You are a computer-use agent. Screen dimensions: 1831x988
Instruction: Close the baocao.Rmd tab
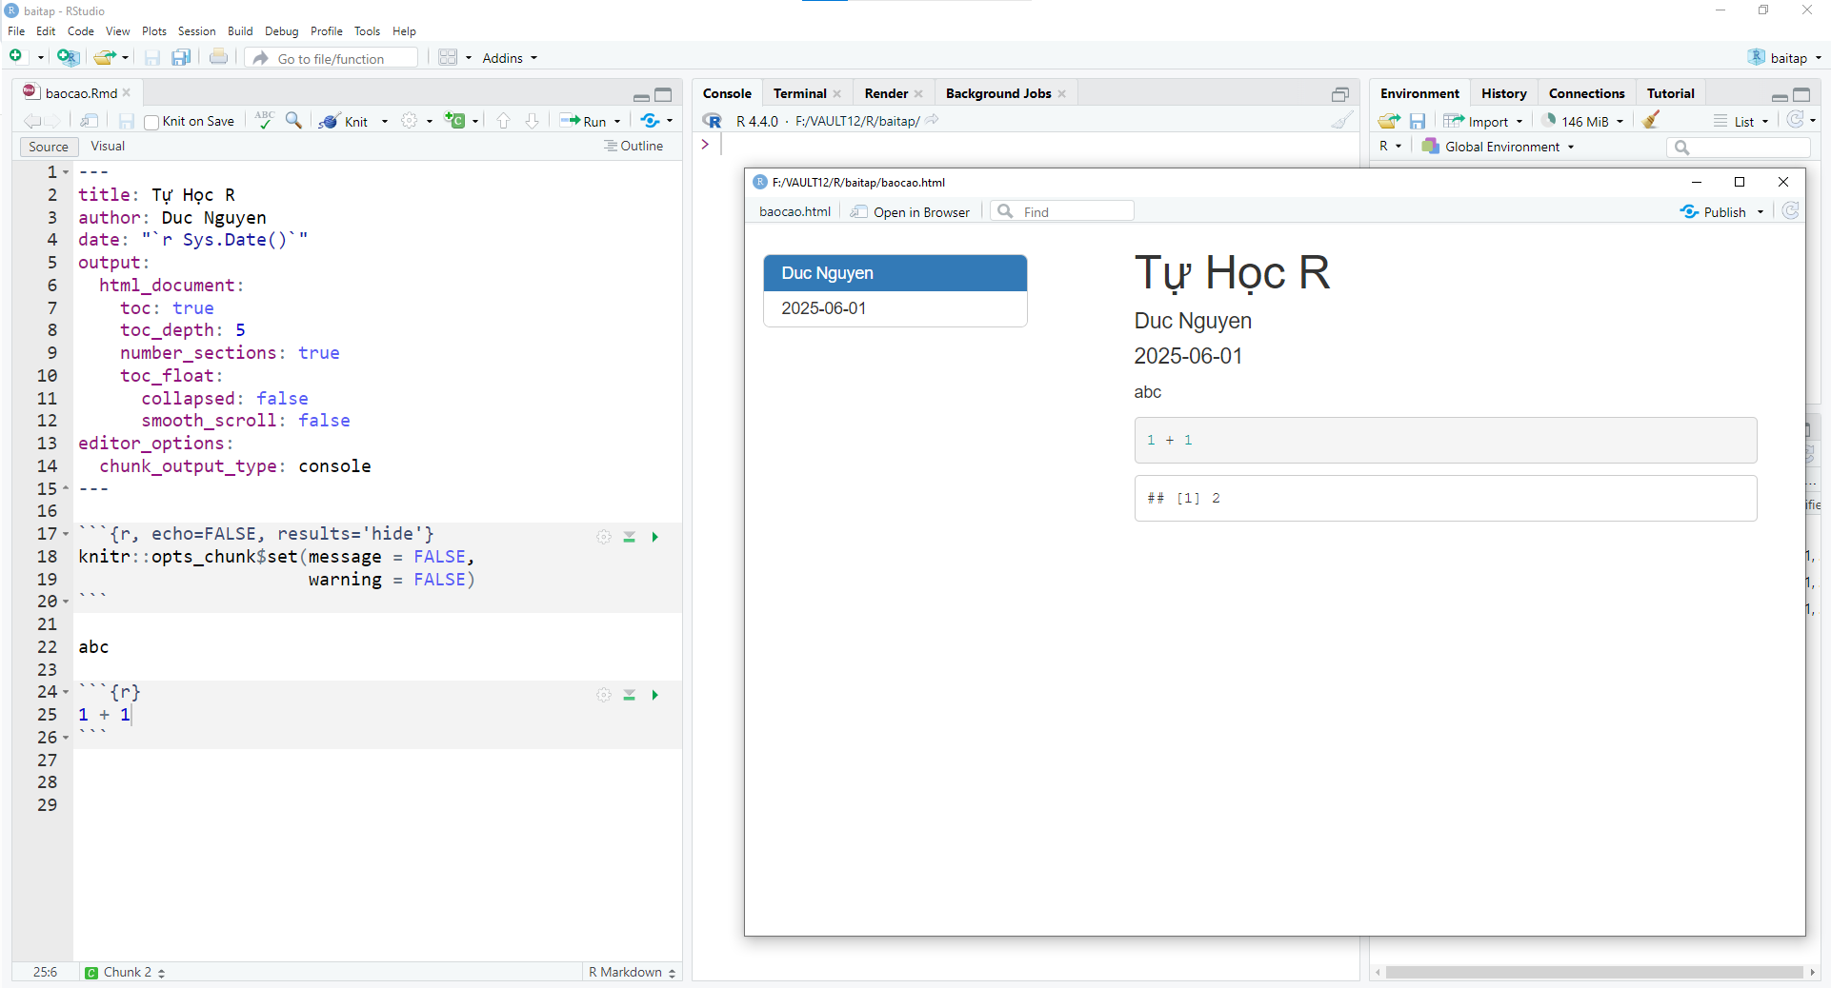point(127,92)
